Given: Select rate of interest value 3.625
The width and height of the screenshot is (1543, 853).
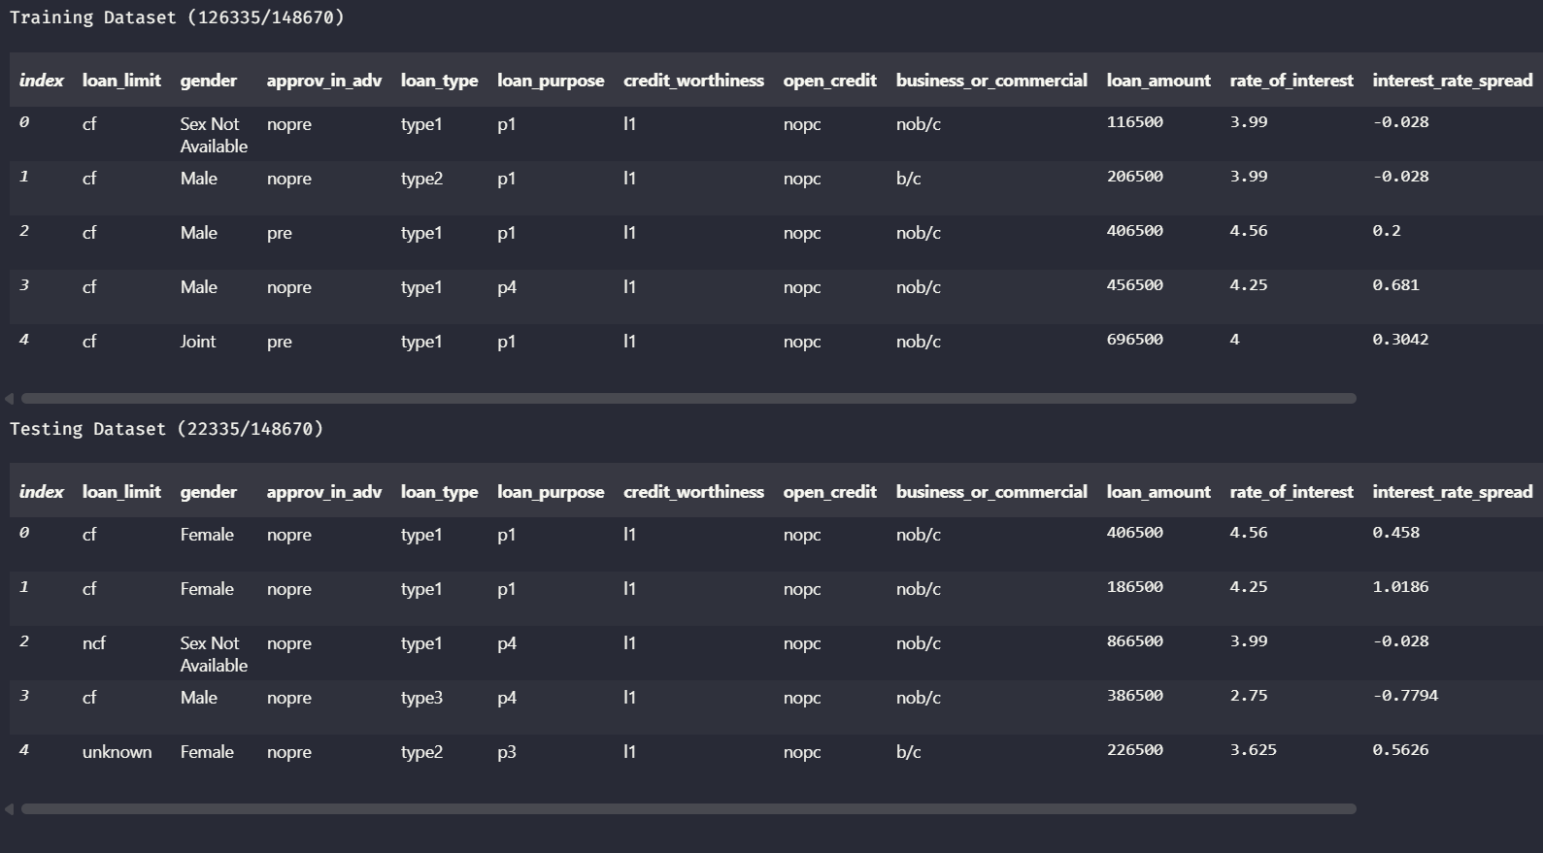Looking at the screenshot, I should (x=1254, y=750).
